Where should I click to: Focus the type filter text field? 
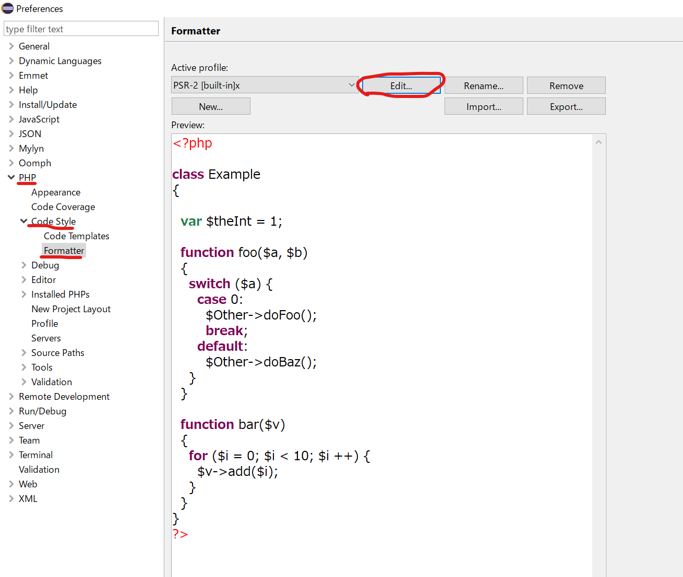[81, 29]
